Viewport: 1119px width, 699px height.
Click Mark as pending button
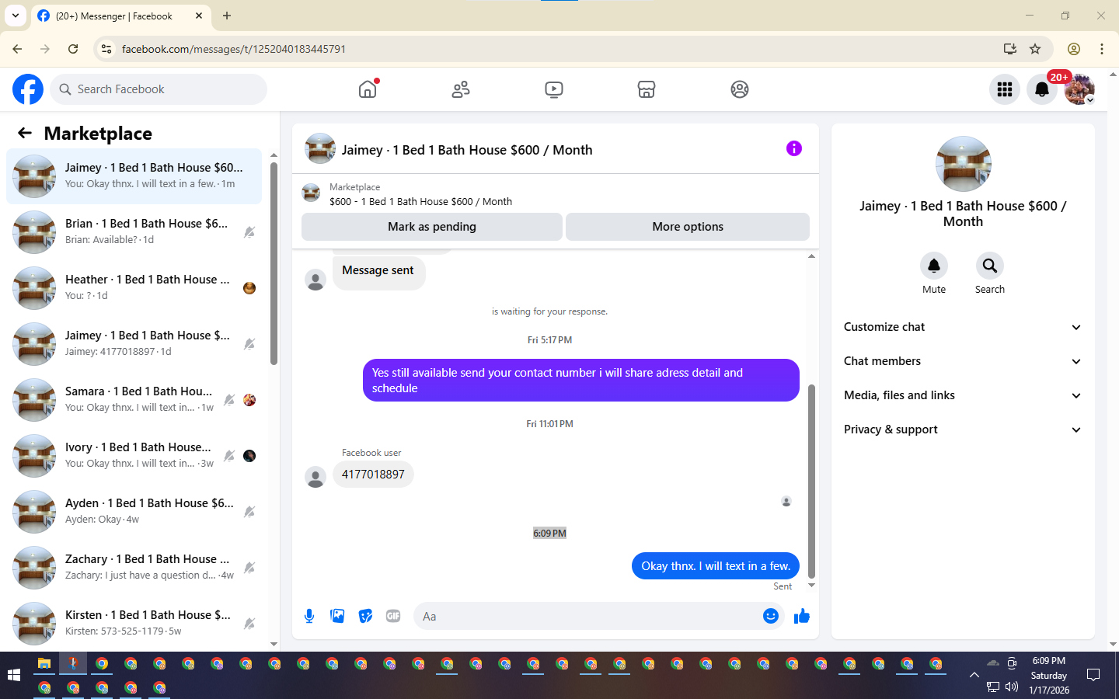click(432, 227)
